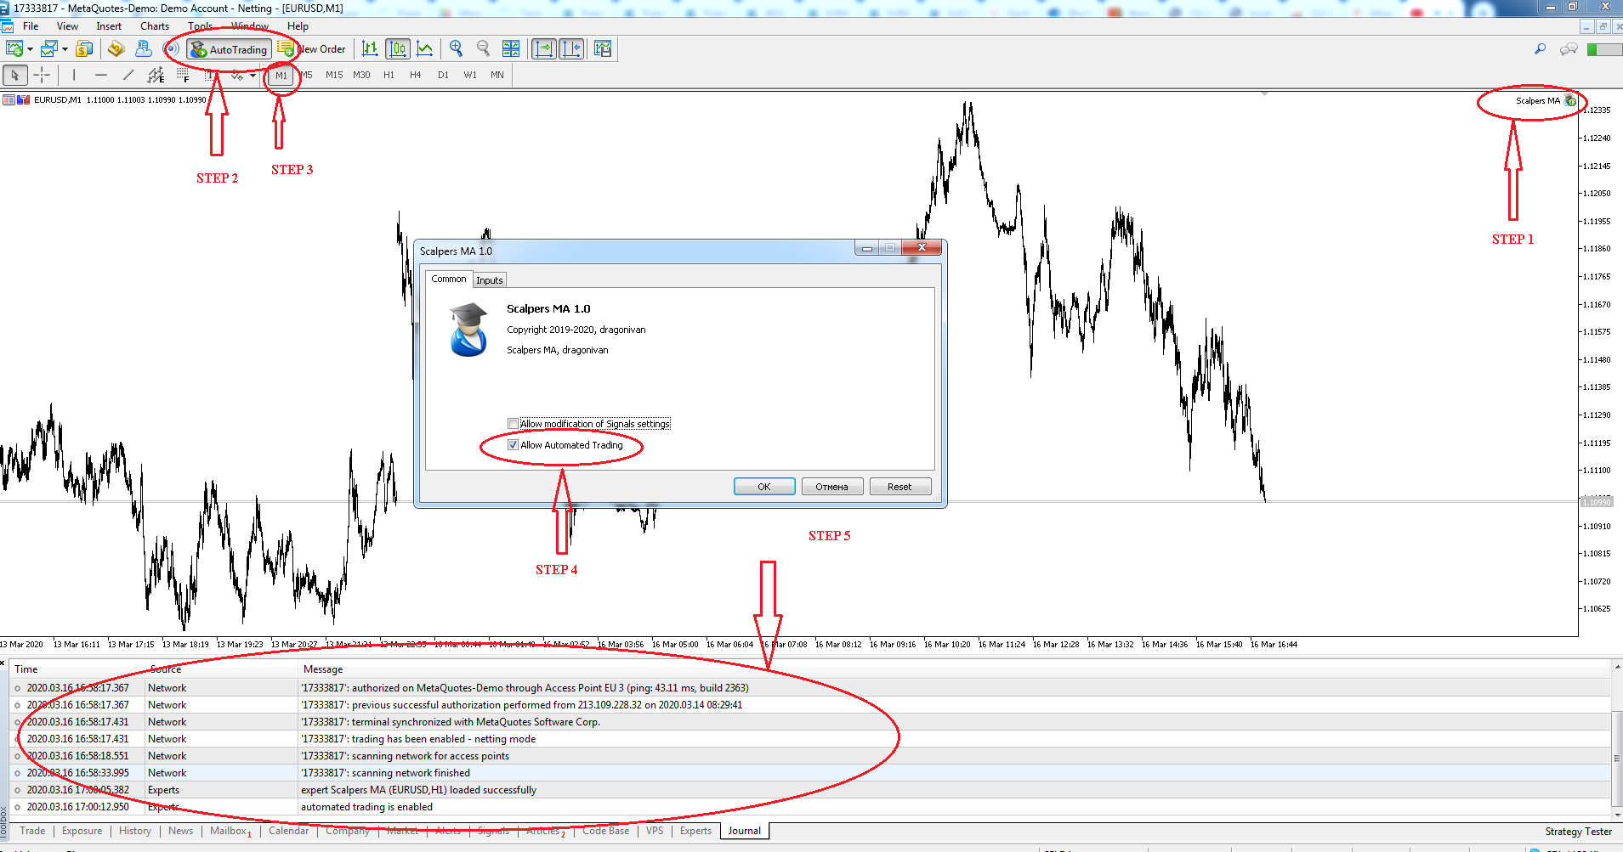
Task: Toggle Allow Automated Trading checkbox
Action: 513,445
